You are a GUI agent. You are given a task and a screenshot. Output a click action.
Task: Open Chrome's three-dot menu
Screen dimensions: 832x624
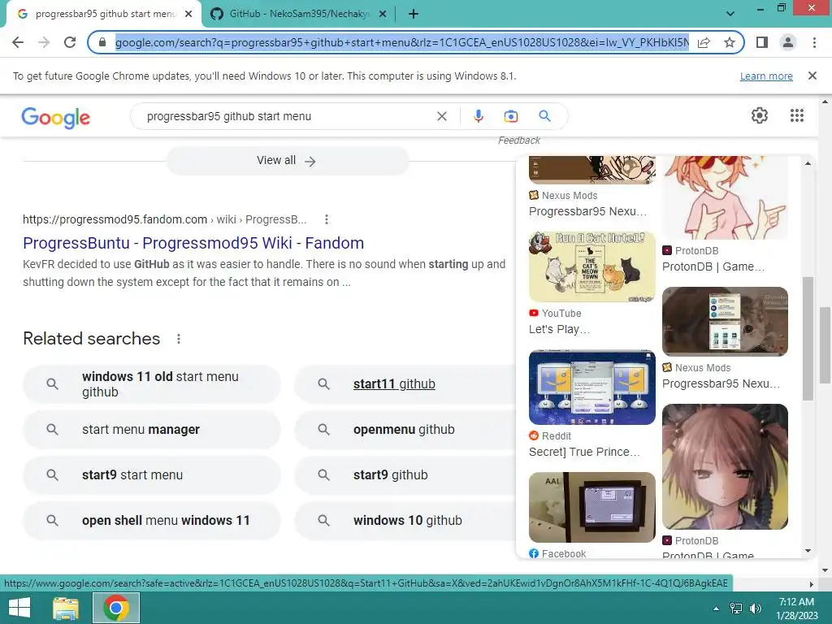click(814, 42)
